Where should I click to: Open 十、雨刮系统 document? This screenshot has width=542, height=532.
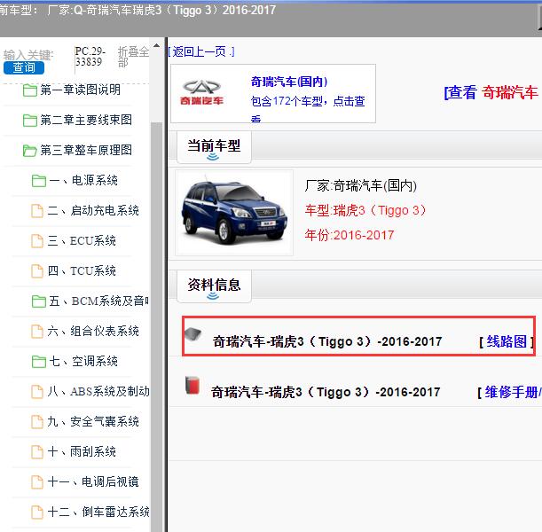82,451
